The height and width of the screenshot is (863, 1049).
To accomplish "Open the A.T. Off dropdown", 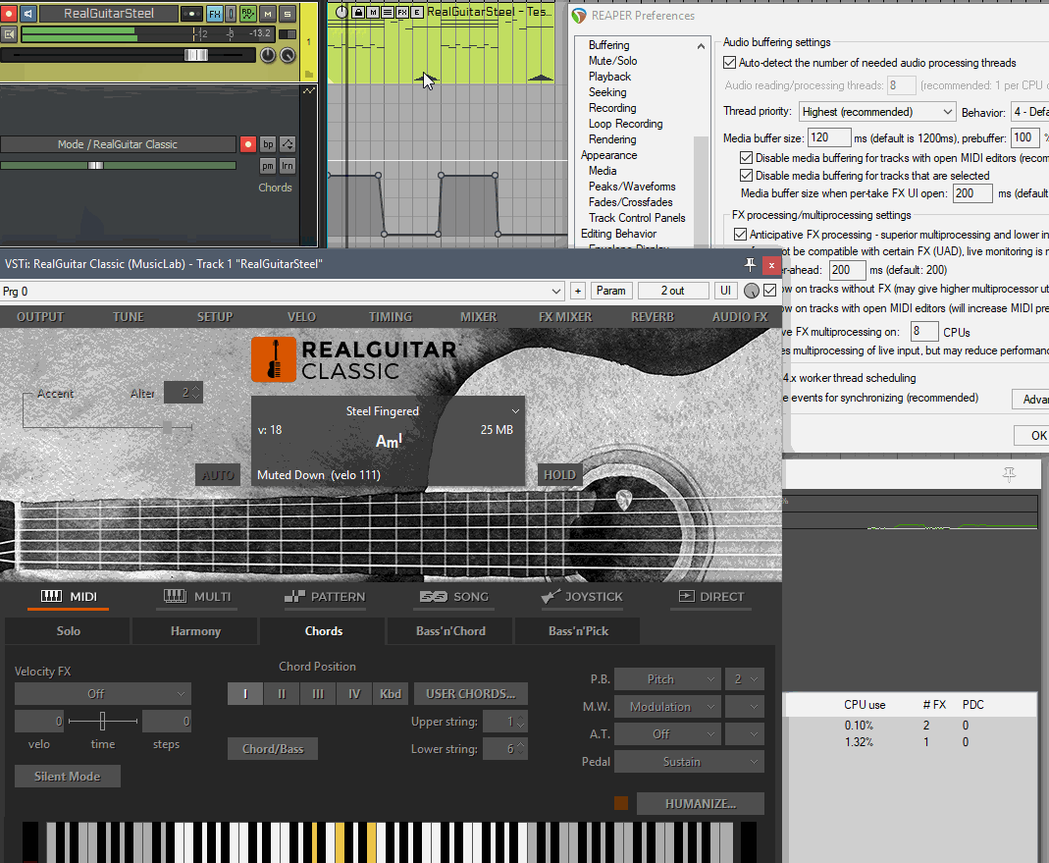I will [x=667, y=734].
